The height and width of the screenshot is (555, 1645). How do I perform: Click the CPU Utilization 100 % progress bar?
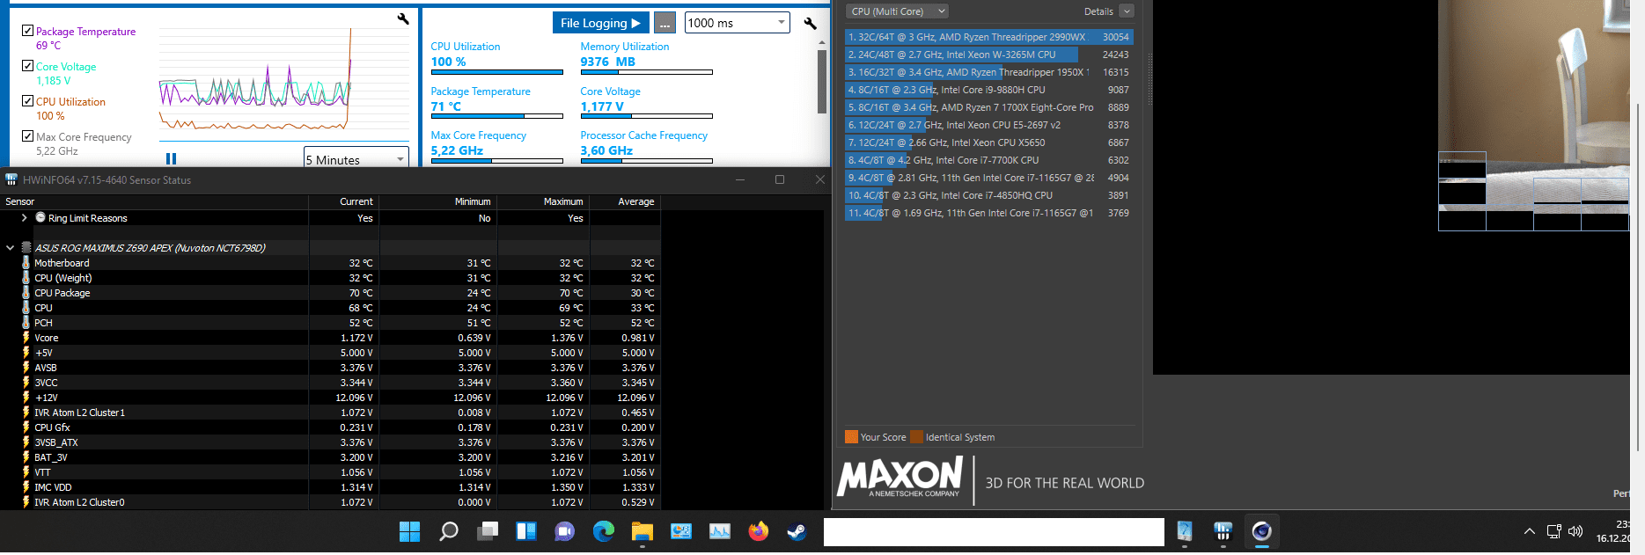pyautogui.click(x=496, y=72)
